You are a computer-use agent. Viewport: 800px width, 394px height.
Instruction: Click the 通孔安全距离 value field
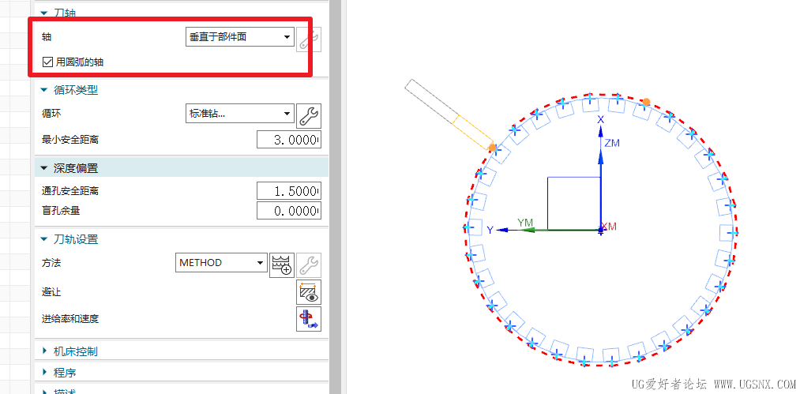point(289,191)
